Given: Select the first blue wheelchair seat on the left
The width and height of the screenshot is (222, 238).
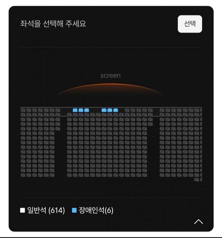Looking at the screenshot, I should pyautogui.click(x=75, y=110).
